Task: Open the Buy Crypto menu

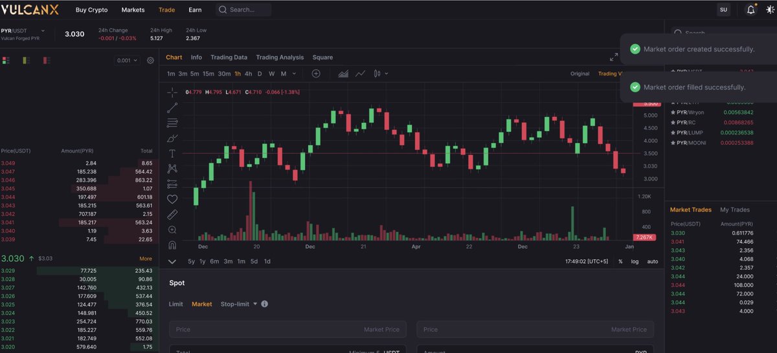Action: click(91, 10)
